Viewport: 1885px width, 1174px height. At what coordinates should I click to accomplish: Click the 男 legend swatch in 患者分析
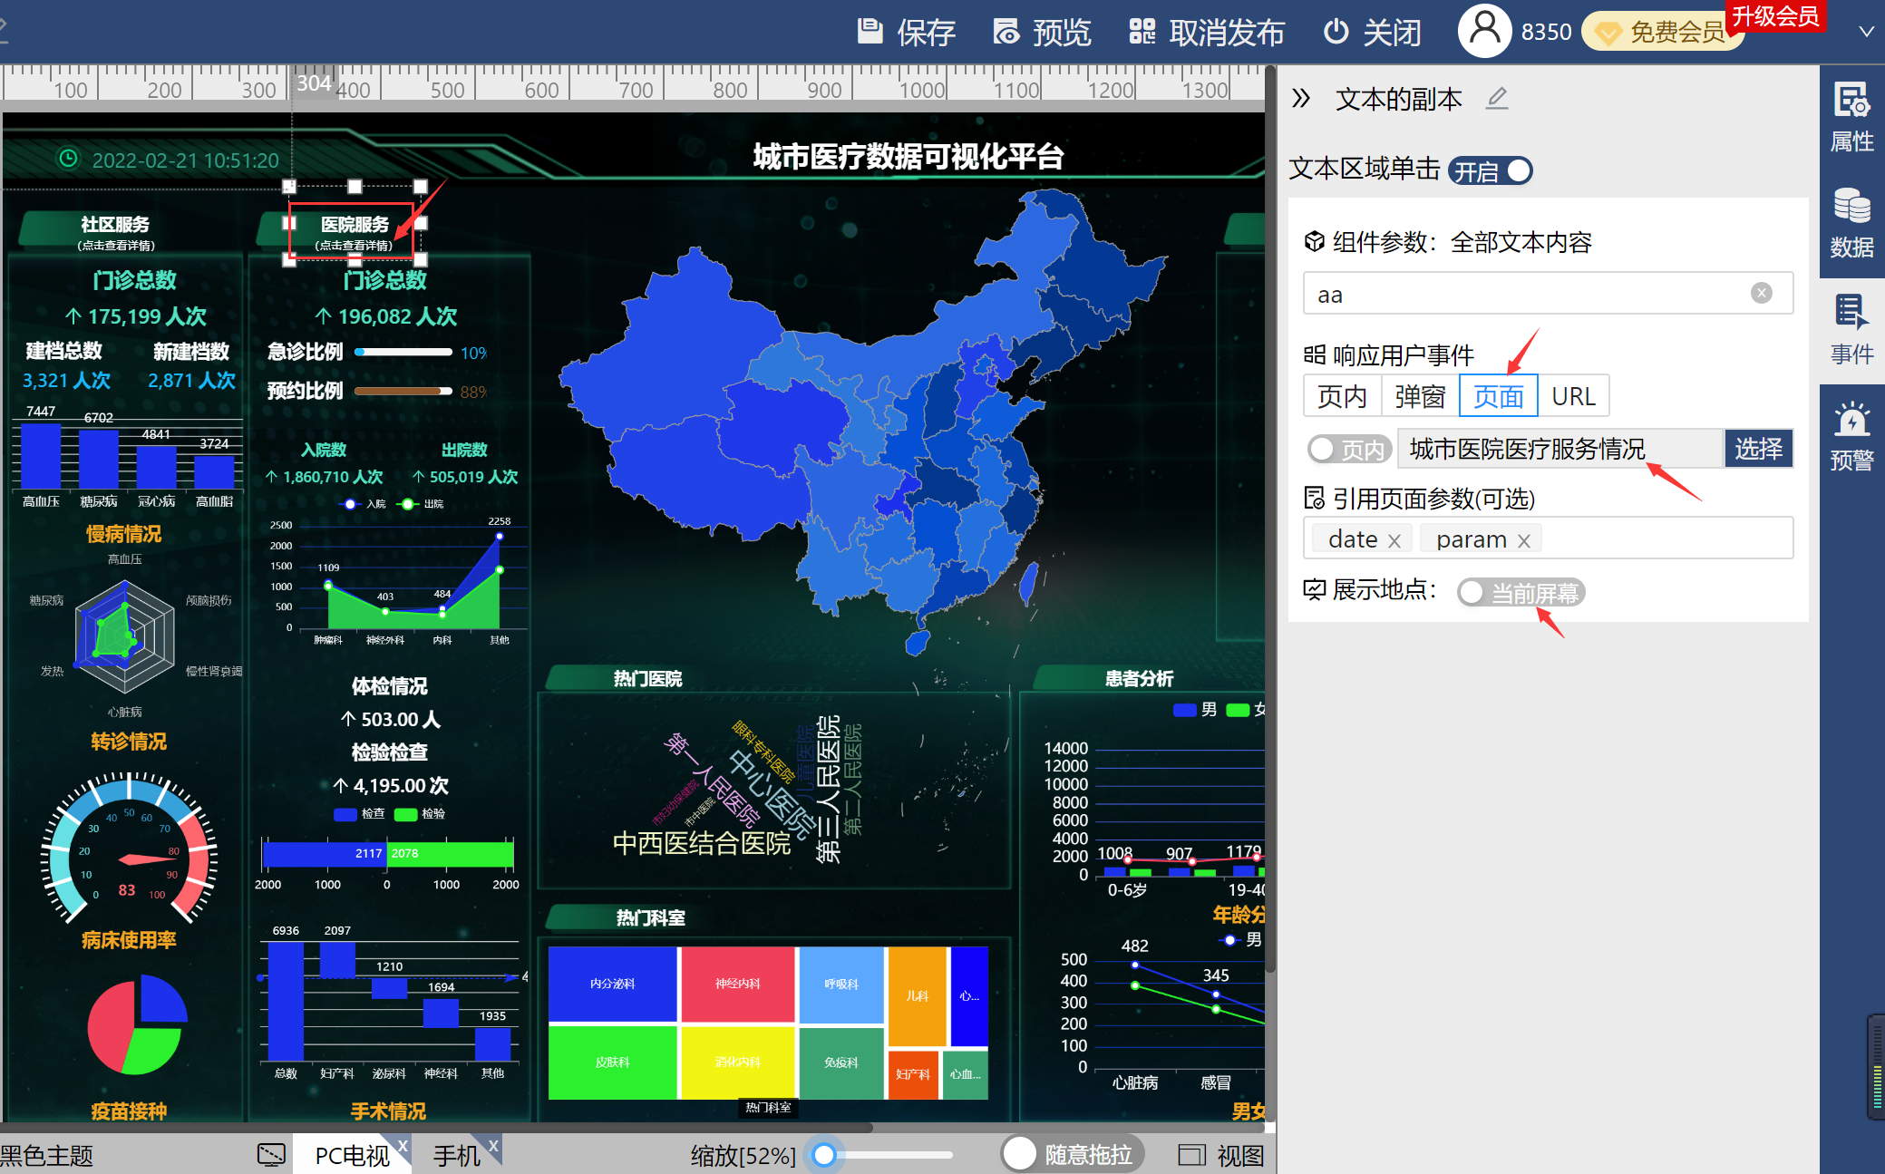[x=1184, y=710]
